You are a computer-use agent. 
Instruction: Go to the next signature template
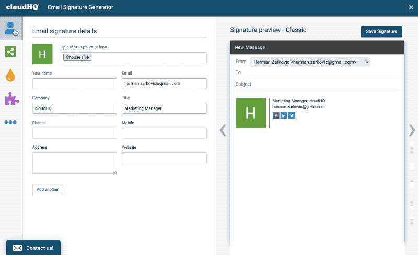412,130
